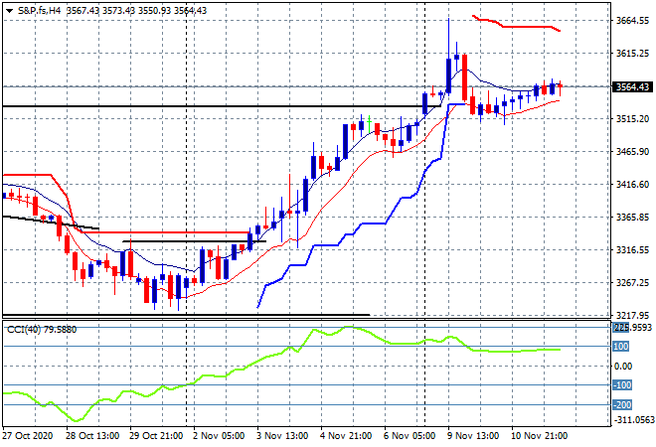Click the time axis label 27 Oct 2020

point(28,436)
